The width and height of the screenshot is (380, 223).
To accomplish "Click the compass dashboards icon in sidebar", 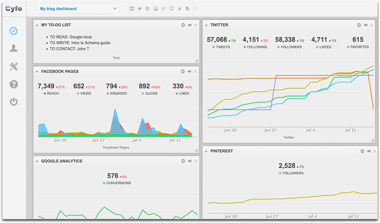I will click(x=14, y=31).
